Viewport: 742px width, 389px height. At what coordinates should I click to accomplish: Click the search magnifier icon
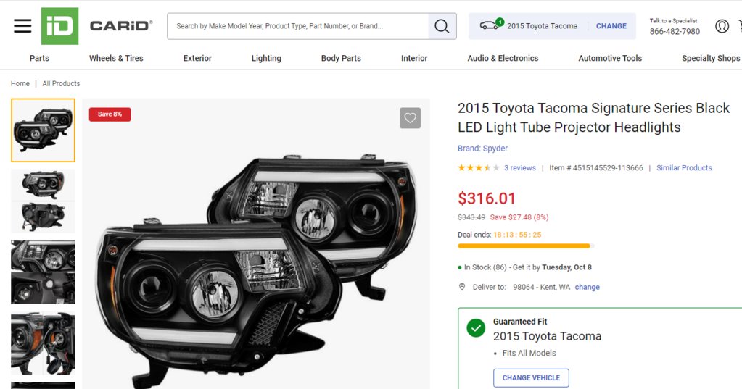point(442,26)
